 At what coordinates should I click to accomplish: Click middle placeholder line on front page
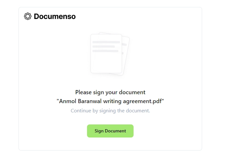pyautogui.click(x=104, y=46)
